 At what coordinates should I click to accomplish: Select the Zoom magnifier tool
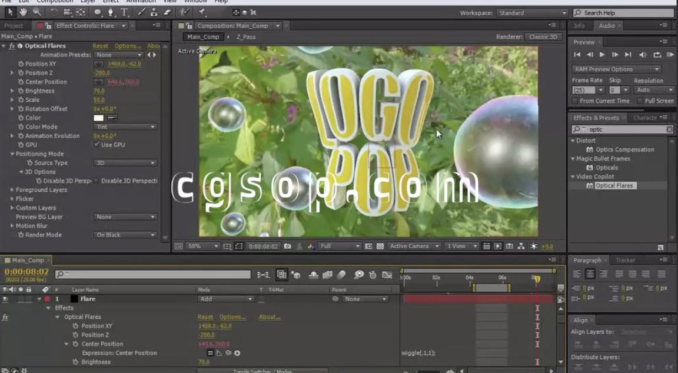click(37, 12)
